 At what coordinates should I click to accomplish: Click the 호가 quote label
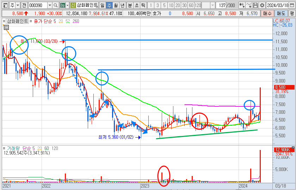click(157, 13)
